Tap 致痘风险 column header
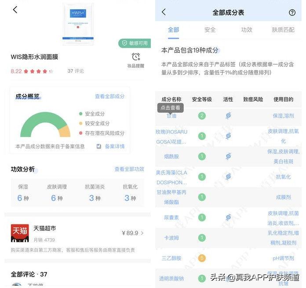306x288 pixels. [253, 100]
